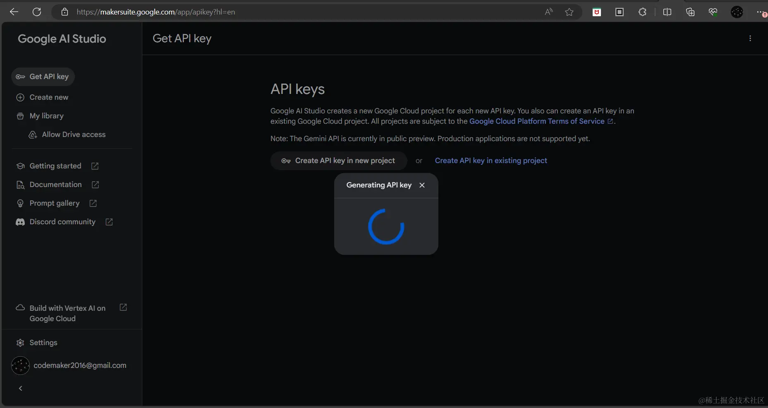Click Create API key in new project
Viewport: 768px width, 408px height.
tap(339, 161)
